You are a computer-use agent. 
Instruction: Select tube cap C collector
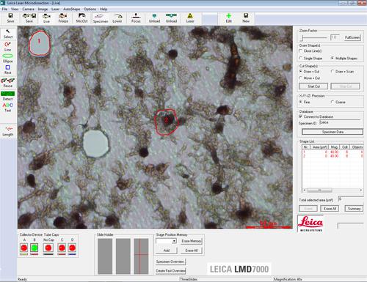pos(62,248)
